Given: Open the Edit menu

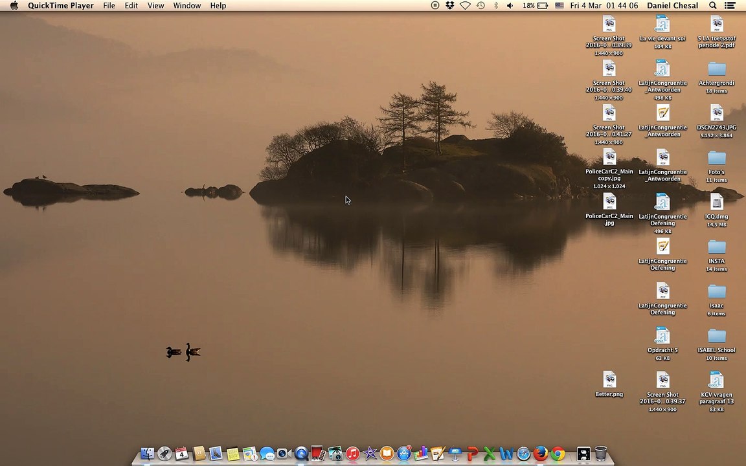Looking at the screenshot, I should point(131,5).
